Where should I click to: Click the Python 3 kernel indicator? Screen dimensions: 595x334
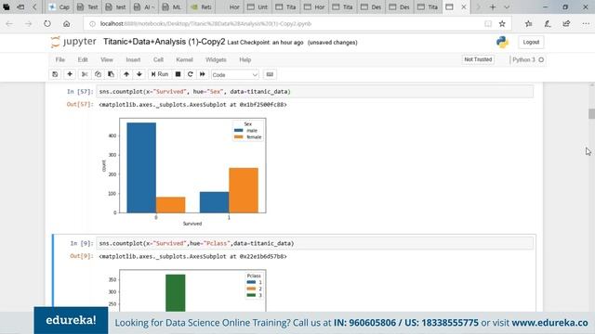tap(528, 59)
